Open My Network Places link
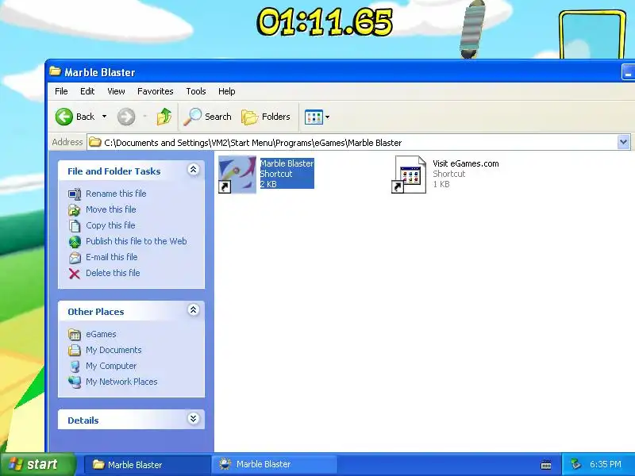 [x=121, y=382]
